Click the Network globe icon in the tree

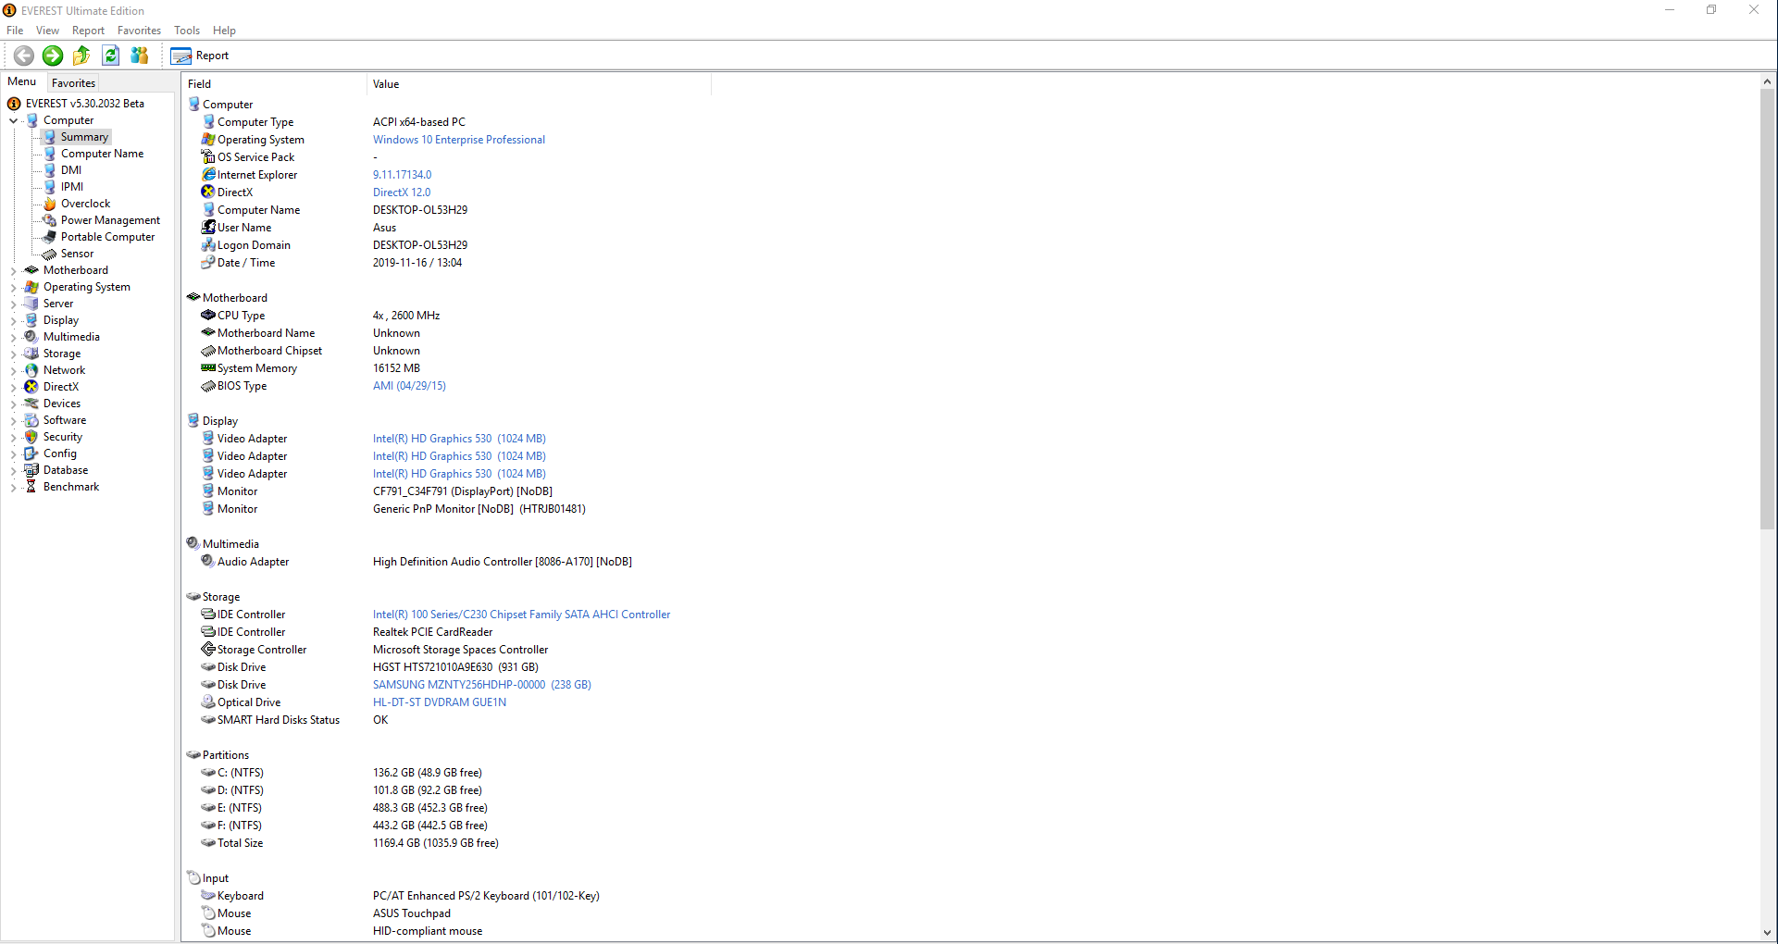pos(31,370)
